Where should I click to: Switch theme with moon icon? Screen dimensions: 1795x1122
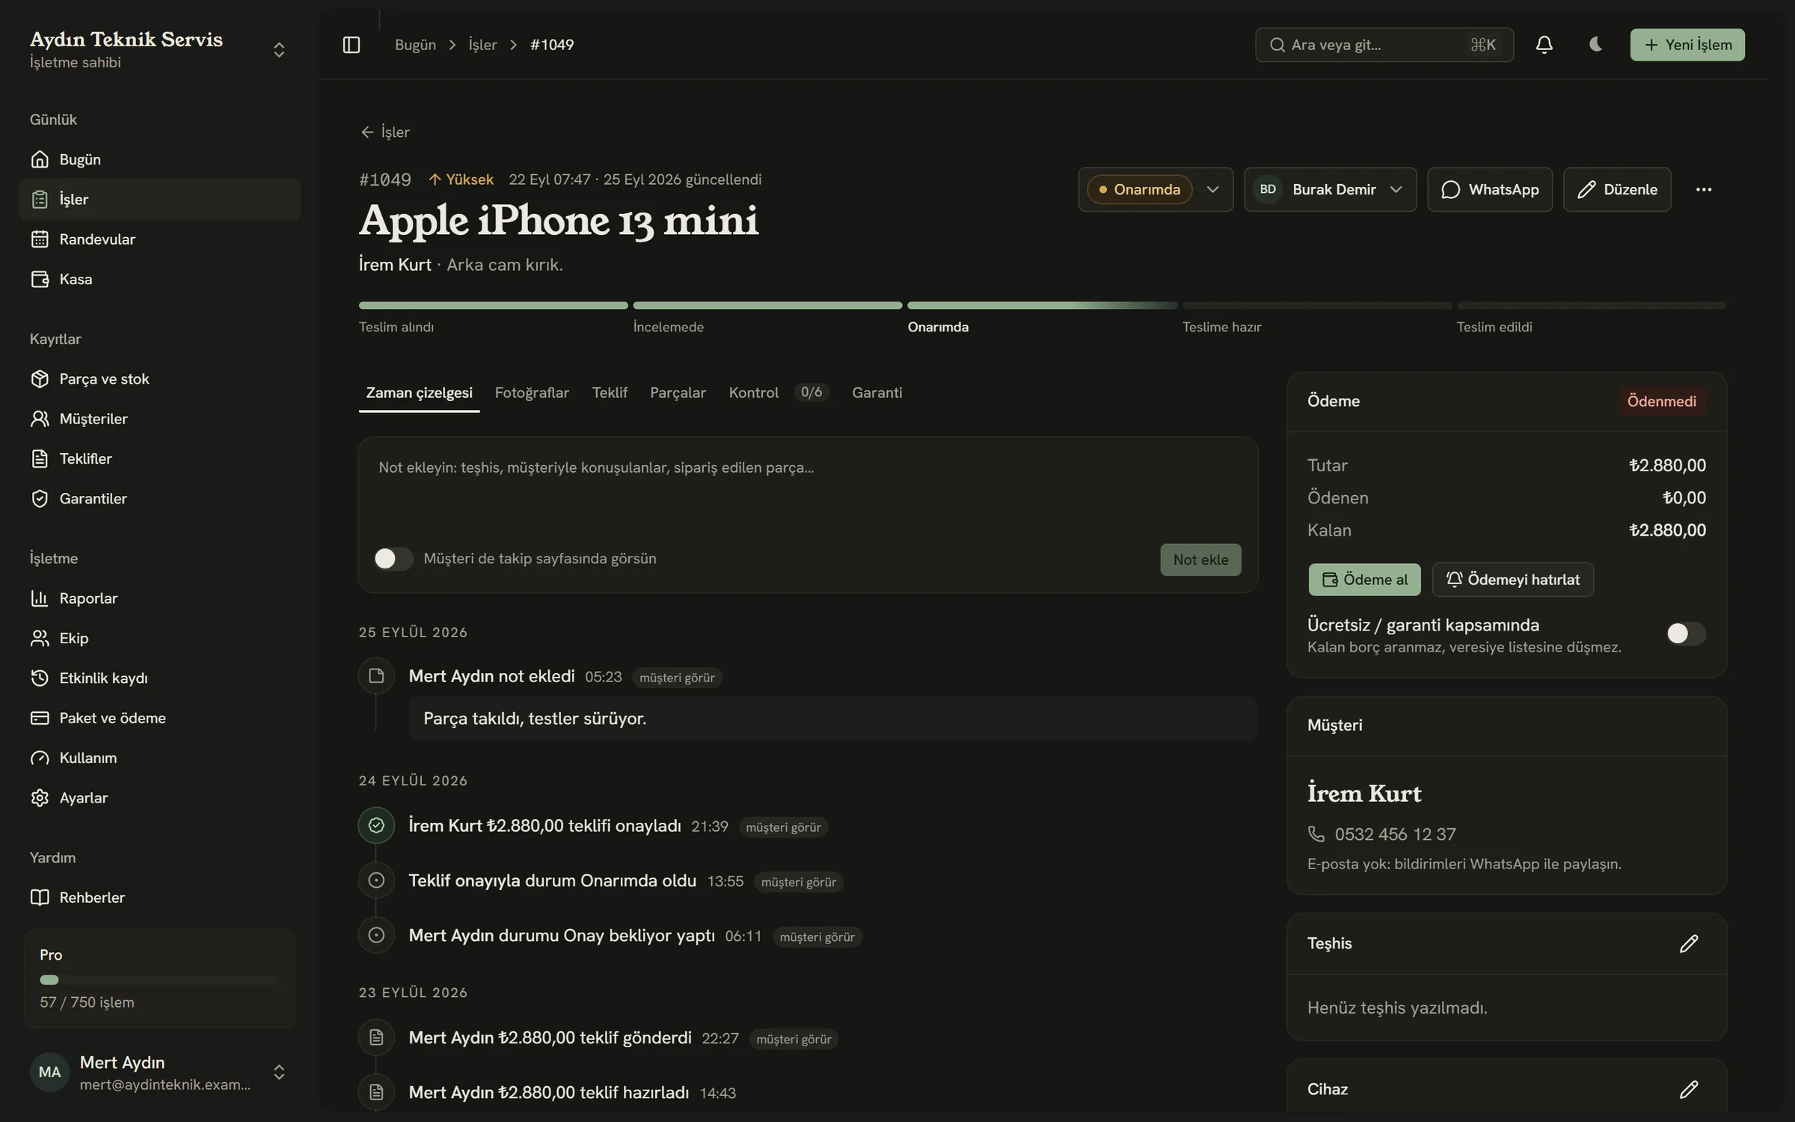[1595, 45]
